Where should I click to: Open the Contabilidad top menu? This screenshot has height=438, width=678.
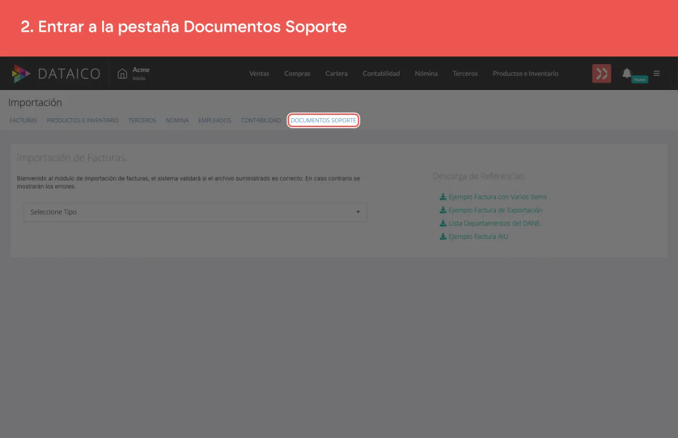coord(381,74)
